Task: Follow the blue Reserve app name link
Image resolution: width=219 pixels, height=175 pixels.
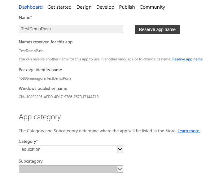Action: click(187, 59)
